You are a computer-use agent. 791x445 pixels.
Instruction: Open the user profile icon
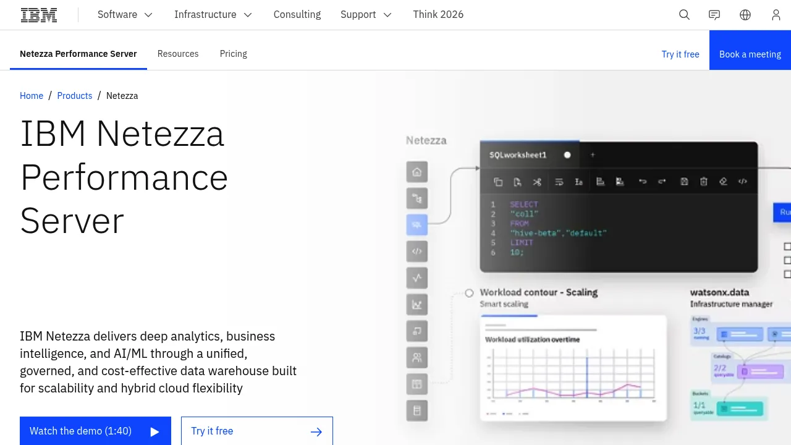pyautogui.click(x=776, y=15)
